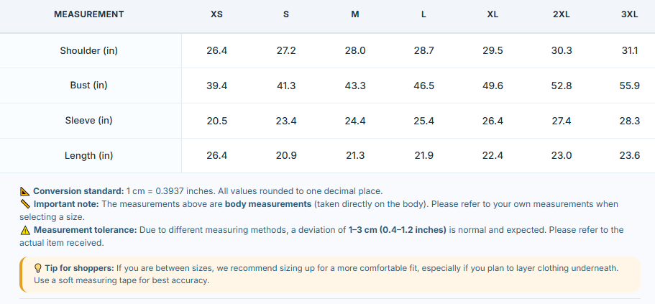Click the warning triangle icon beside Measurement tolerance
The width and height of the screenshot is (655, 304).
tap(25, 230)
